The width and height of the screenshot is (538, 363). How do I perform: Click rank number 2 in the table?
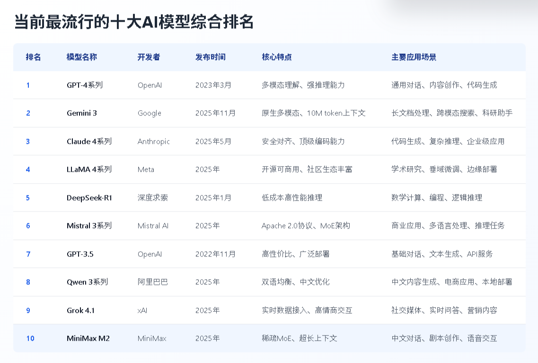(x=28, y=113)
